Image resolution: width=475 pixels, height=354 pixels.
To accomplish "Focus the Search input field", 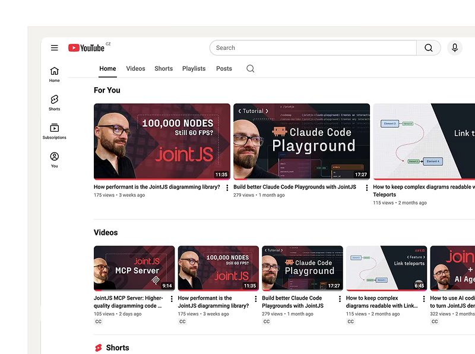I will coord(313,48).
